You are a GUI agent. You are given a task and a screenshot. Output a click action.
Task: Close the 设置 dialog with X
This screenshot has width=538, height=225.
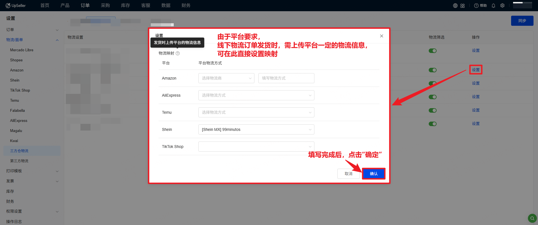click(381, 36)
